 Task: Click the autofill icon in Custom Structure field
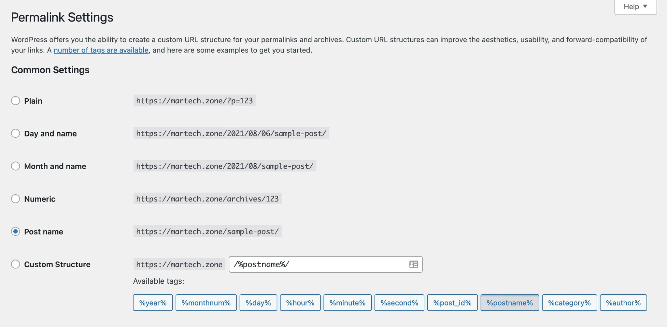pos(413,264)
